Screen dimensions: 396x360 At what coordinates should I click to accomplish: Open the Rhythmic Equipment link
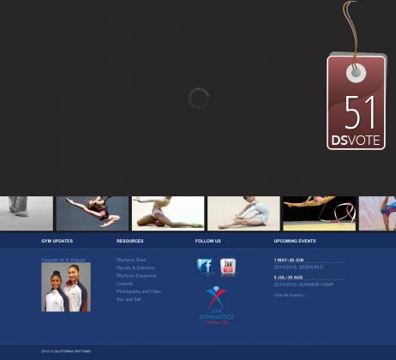136,276
